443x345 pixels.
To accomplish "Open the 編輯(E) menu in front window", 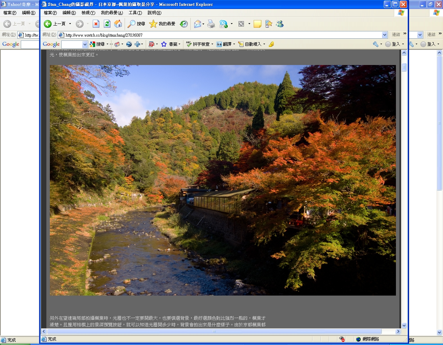I will click(x=69, y=13).
